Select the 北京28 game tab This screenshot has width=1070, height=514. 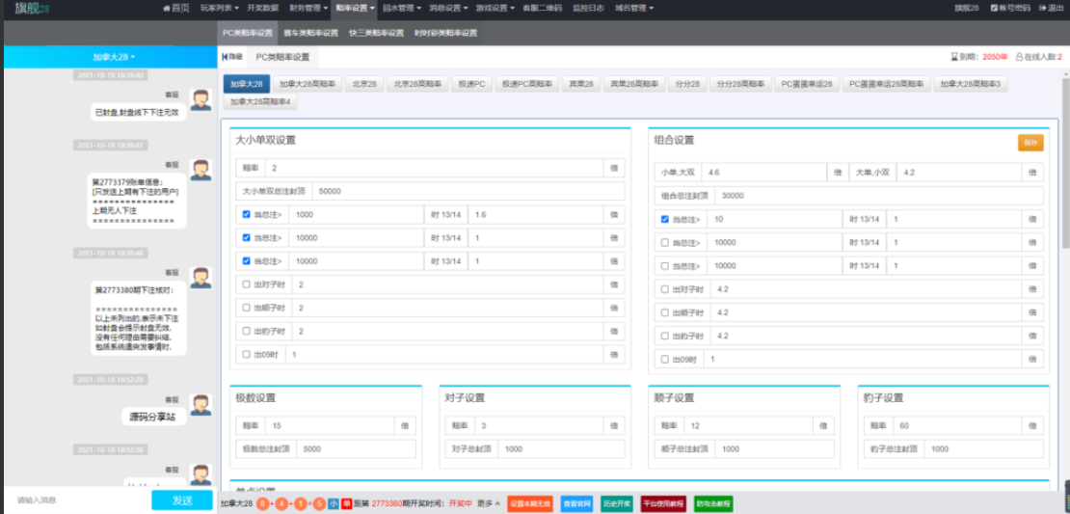(x=363, y=84)
